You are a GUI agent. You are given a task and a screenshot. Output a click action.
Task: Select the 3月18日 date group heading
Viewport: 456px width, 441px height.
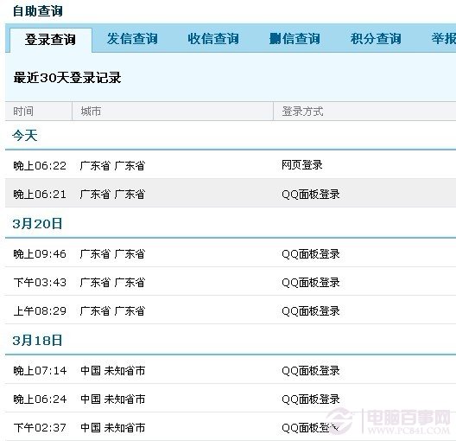37,341
